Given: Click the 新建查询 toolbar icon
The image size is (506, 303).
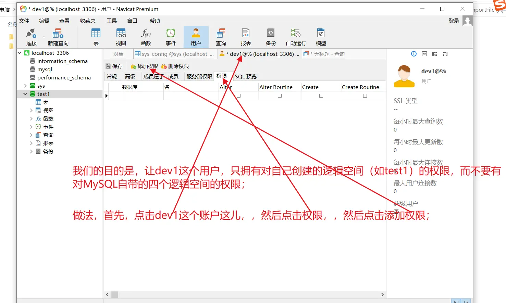Looking at the screenshot, I should 58,37.
